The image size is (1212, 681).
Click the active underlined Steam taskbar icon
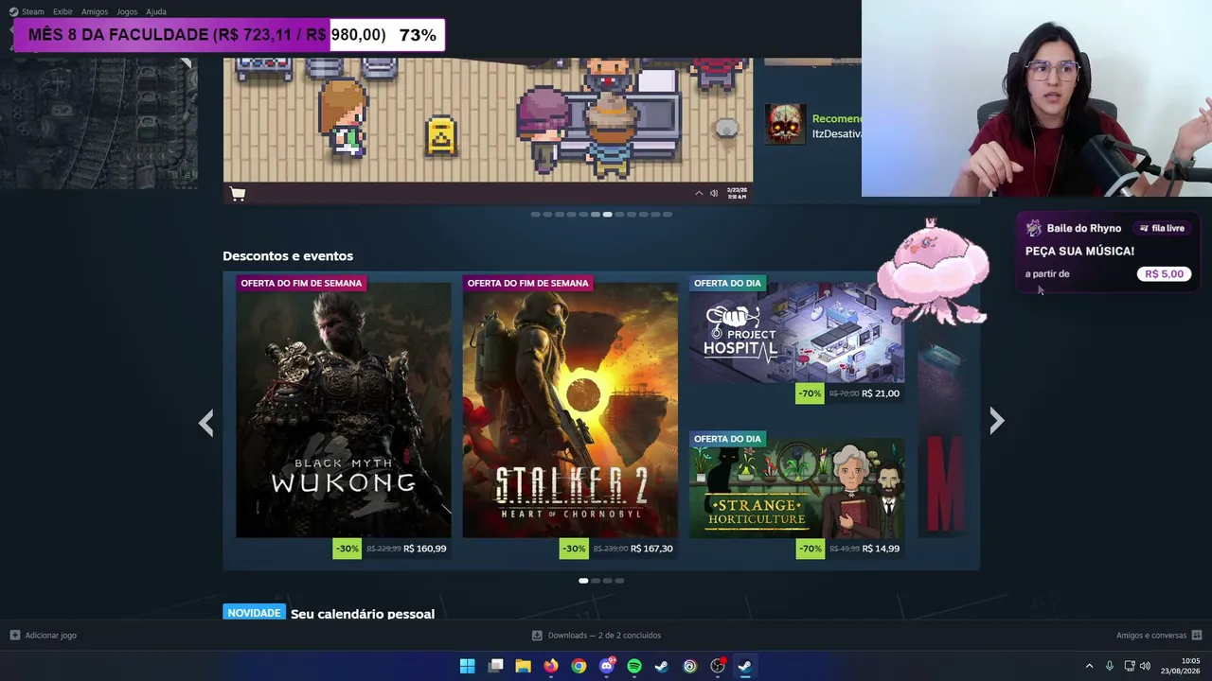pyautogui.click(x=745, y=666)
